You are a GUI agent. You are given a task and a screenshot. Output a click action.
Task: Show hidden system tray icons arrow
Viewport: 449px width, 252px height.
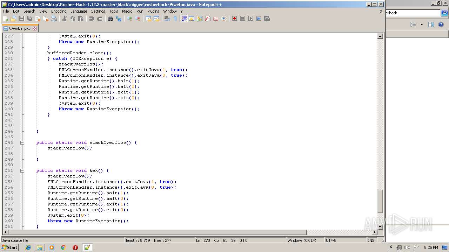391,247
